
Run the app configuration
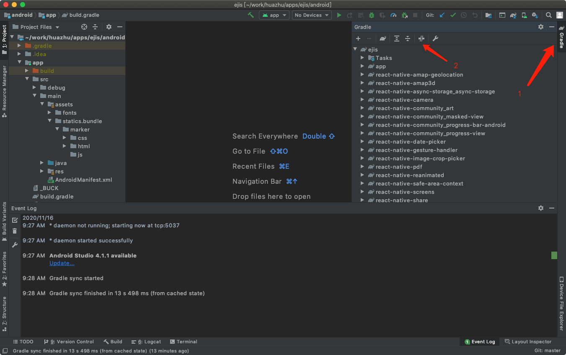click(x=339, y=15)
